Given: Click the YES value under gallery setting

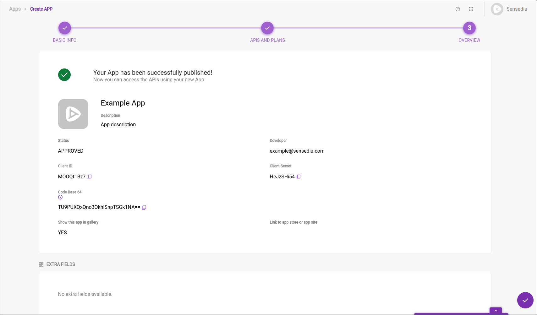Looking at the screenshot, I should (x=62, y=232).
